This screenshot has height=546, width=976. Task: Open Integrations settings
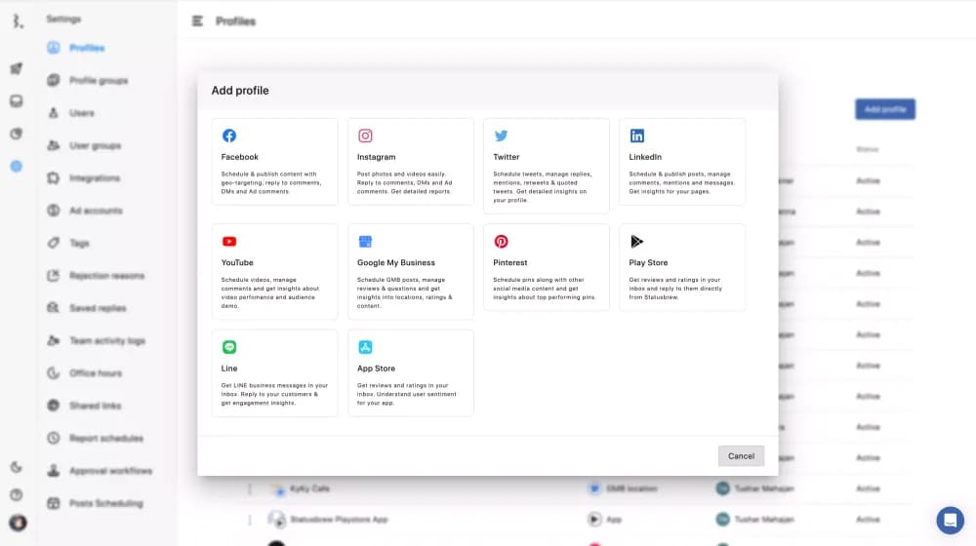[83, 177]
